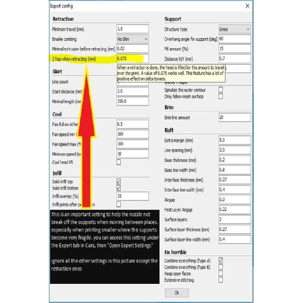Edit Interface line width field
This screenshot has height=303, width=303.
coord(235,190)
